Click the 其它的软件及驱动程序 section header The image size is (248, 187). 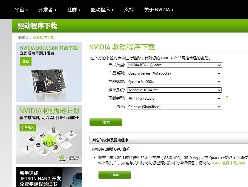110,140
